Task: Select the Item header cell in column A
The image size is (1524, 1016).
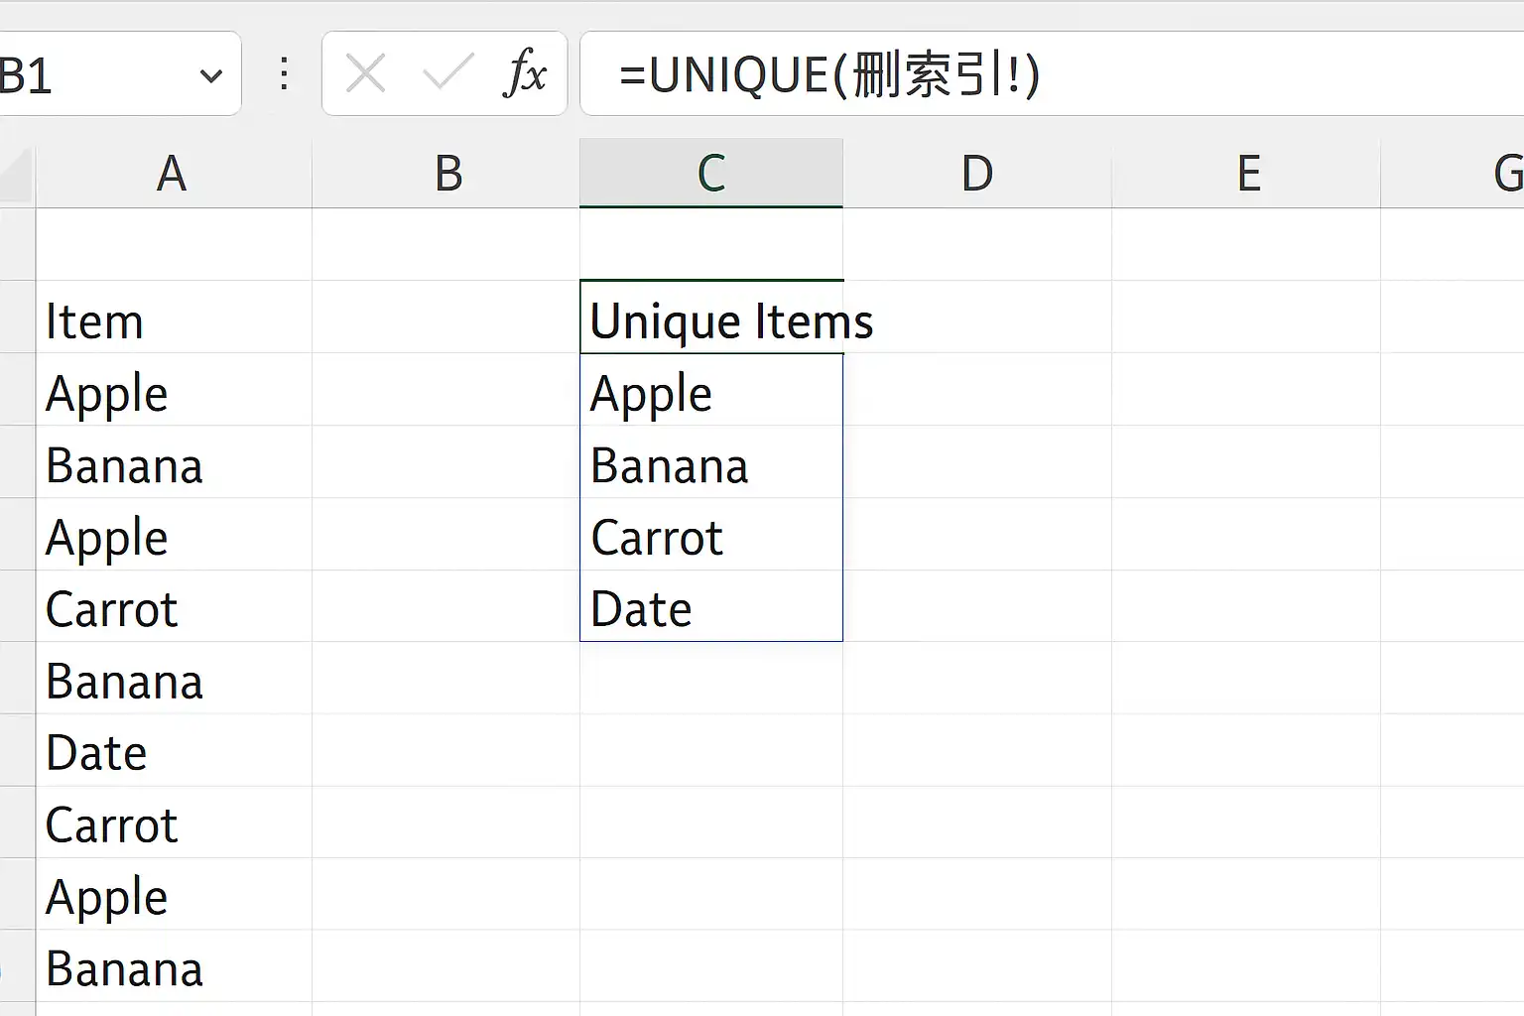Action: click(174, 317)
